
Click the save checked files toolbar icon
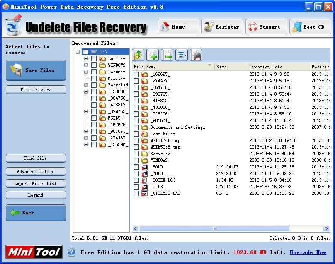pos(196,55)
